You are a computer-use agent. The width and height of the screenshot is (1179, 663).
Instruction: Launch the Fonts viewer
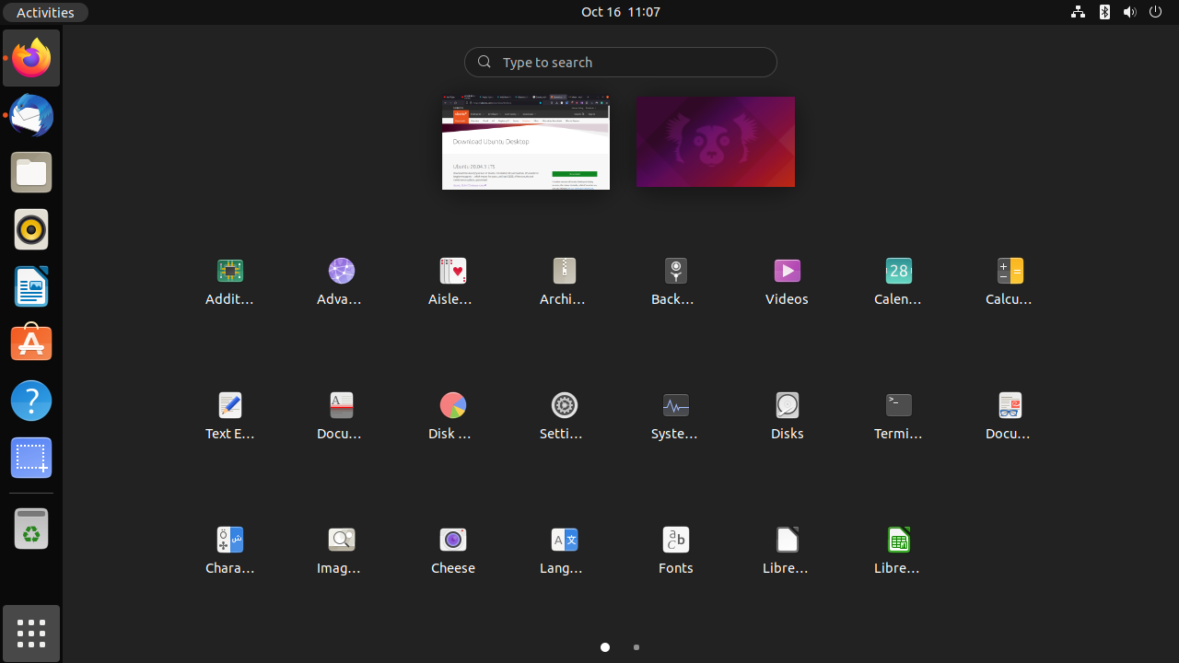click(675, 550)
